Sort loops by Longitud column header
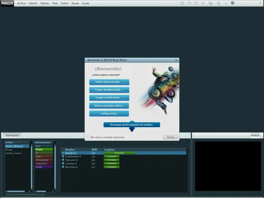Viewport: 264px width, 198px height. pos(109,149)
